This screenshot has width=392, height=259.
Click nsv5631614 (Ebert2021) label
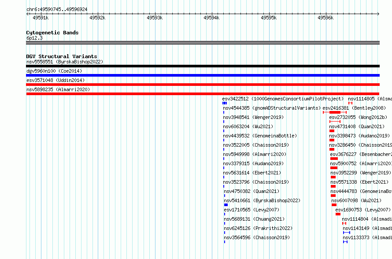tap(252, 173)
